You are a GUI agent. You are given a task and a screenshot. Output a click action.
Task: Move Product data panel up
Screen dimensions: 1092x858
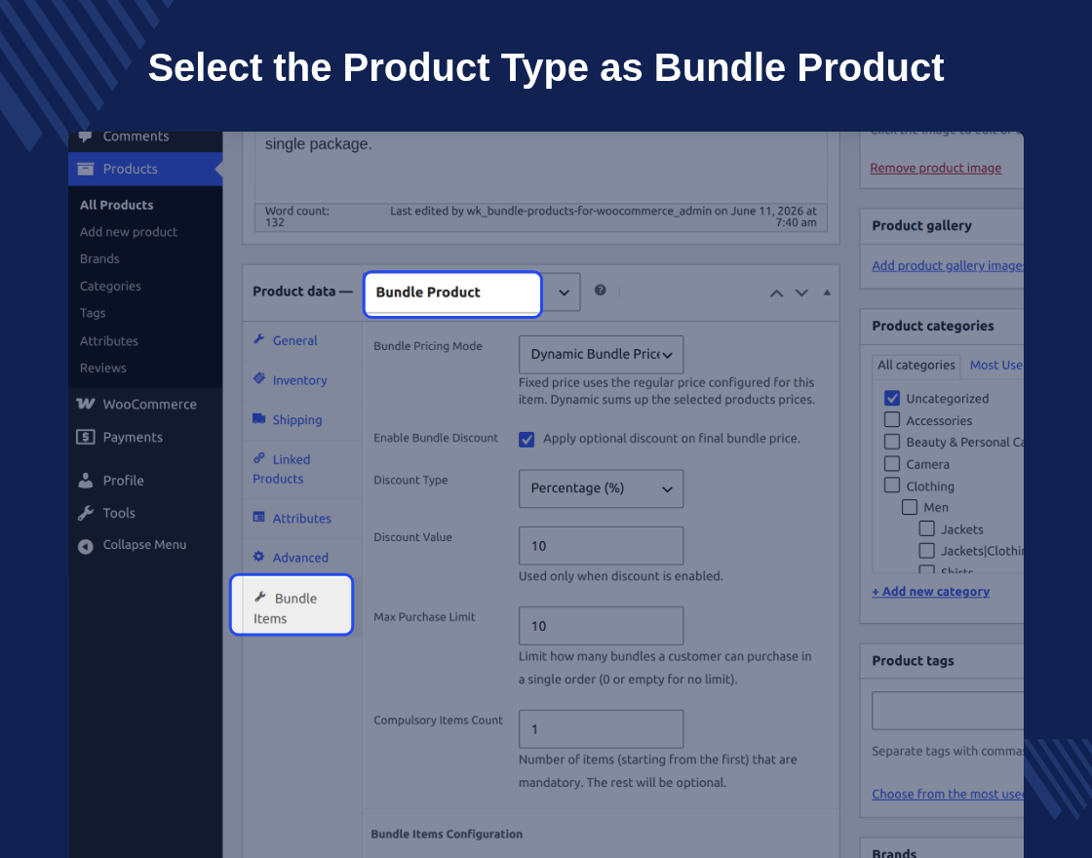[776, 293]
